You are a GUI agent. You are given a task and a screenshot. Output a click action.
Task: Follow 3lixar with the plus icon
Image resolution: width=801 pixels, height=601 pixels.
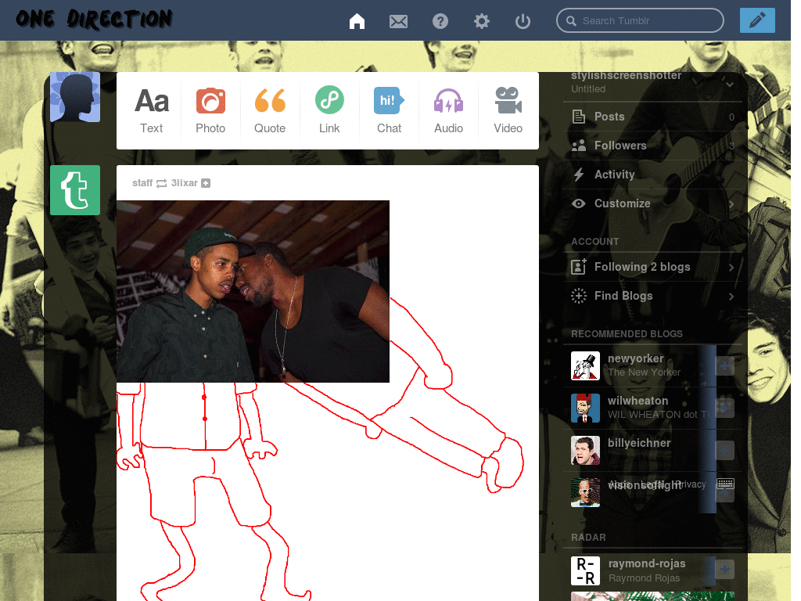click(206, 183)
